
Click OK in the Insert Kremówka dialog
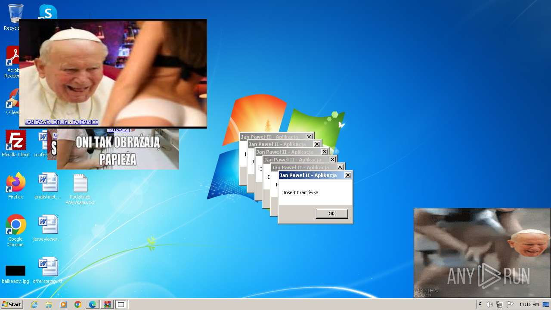coord(331,214)
